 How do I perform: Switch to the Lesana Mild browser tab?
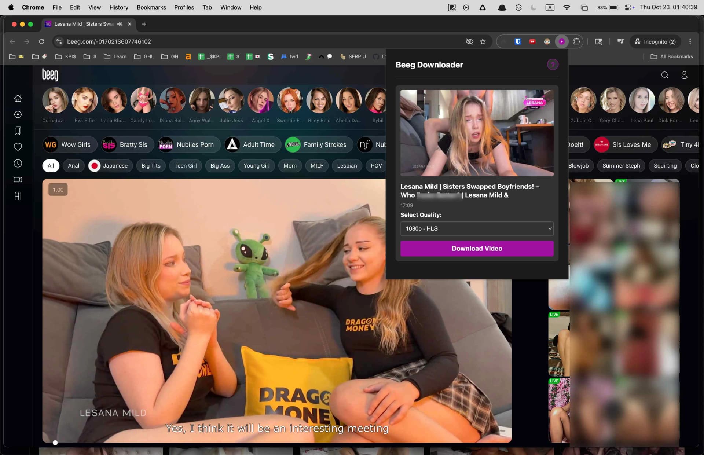81,24
